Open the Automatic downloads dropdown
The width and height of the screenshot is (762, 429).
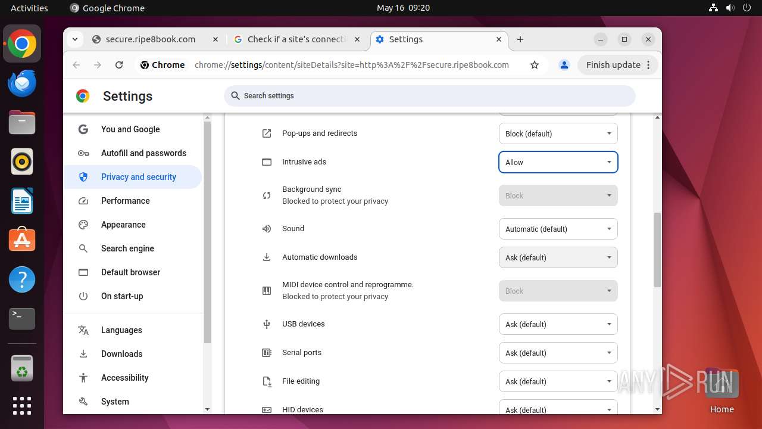pyautogui.click(x=558, y=257)
